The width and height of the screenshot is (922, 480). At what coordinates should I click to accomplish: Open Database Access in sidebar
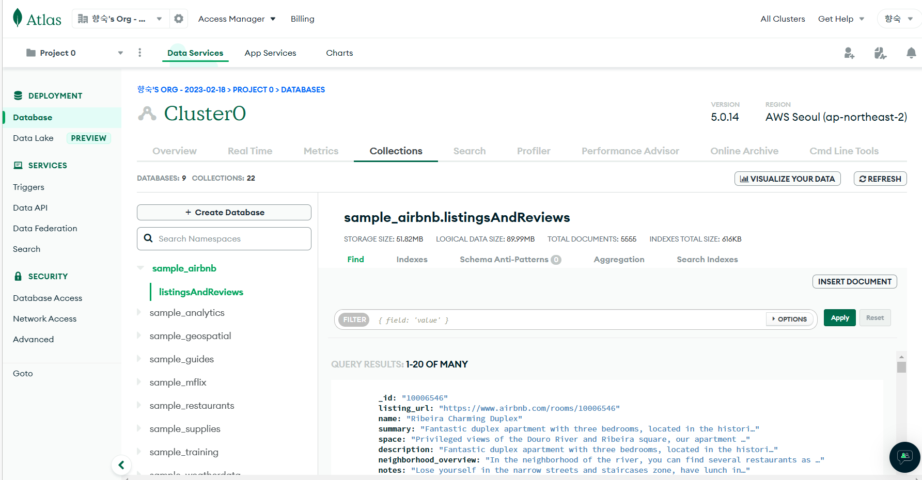tap(48, 298)
